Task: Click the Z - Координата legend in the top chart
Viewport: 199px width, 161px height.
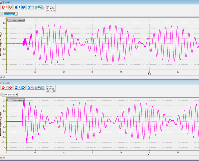Action: tap(16, 20)
